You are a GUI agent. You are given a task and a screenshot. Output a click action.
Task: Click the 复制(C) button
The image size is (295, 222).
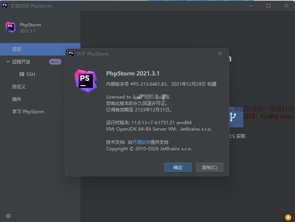(x=210, y=167)
